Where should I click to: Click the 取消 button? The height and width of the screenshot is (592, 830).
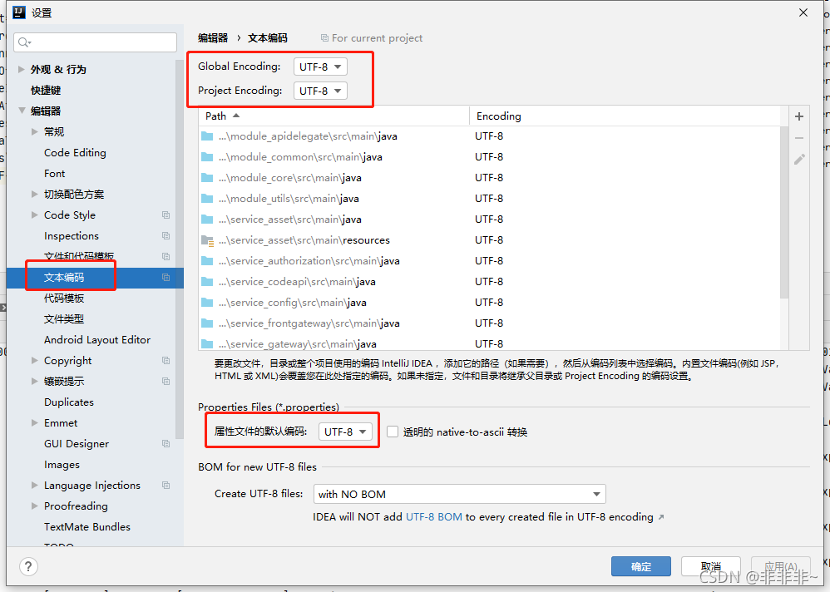(710, 566)
